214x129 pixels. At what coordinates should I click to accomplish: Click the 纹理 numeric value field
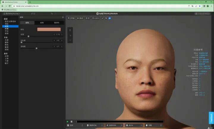point(58,34)
